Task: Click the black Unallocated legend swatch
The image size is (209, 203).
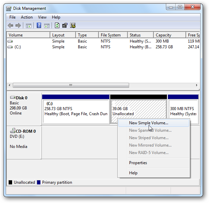Action: point(10,182)
